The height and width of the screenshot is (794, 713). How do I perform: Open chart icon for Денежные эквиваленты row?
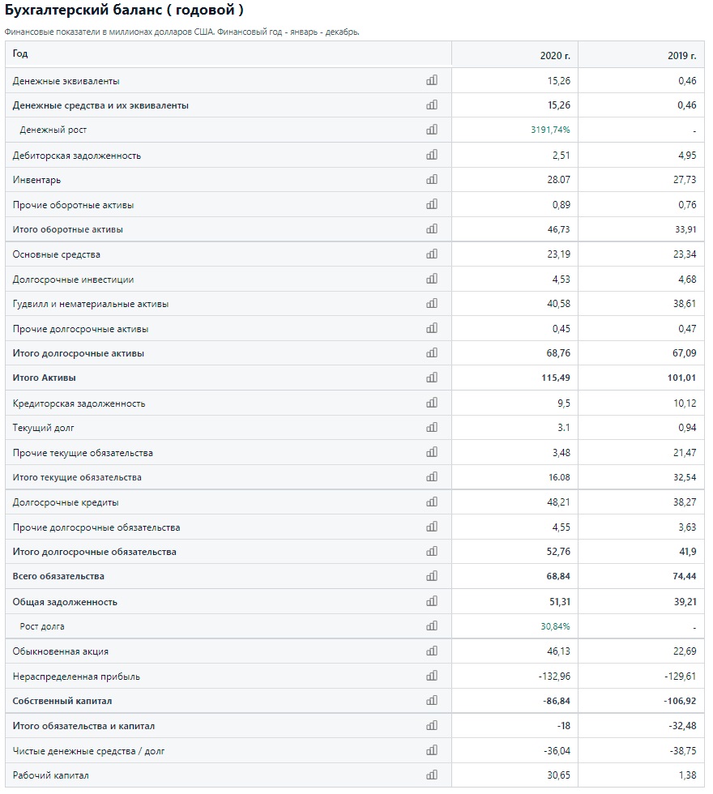point(431,80)
